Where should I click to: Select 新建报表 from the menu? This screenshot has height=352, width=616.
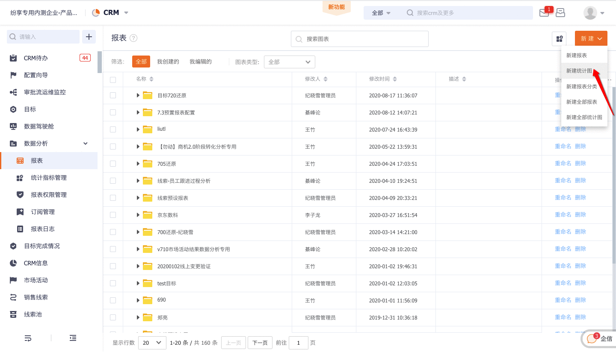click(x=577, y=56)
